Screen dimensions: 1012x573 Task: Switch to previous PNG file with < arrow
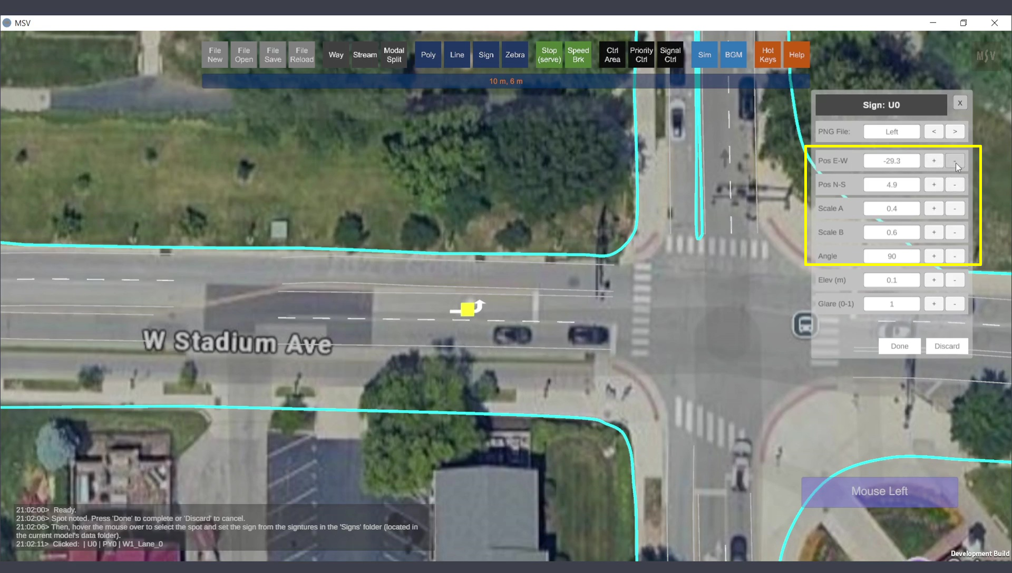coord(933,132)
